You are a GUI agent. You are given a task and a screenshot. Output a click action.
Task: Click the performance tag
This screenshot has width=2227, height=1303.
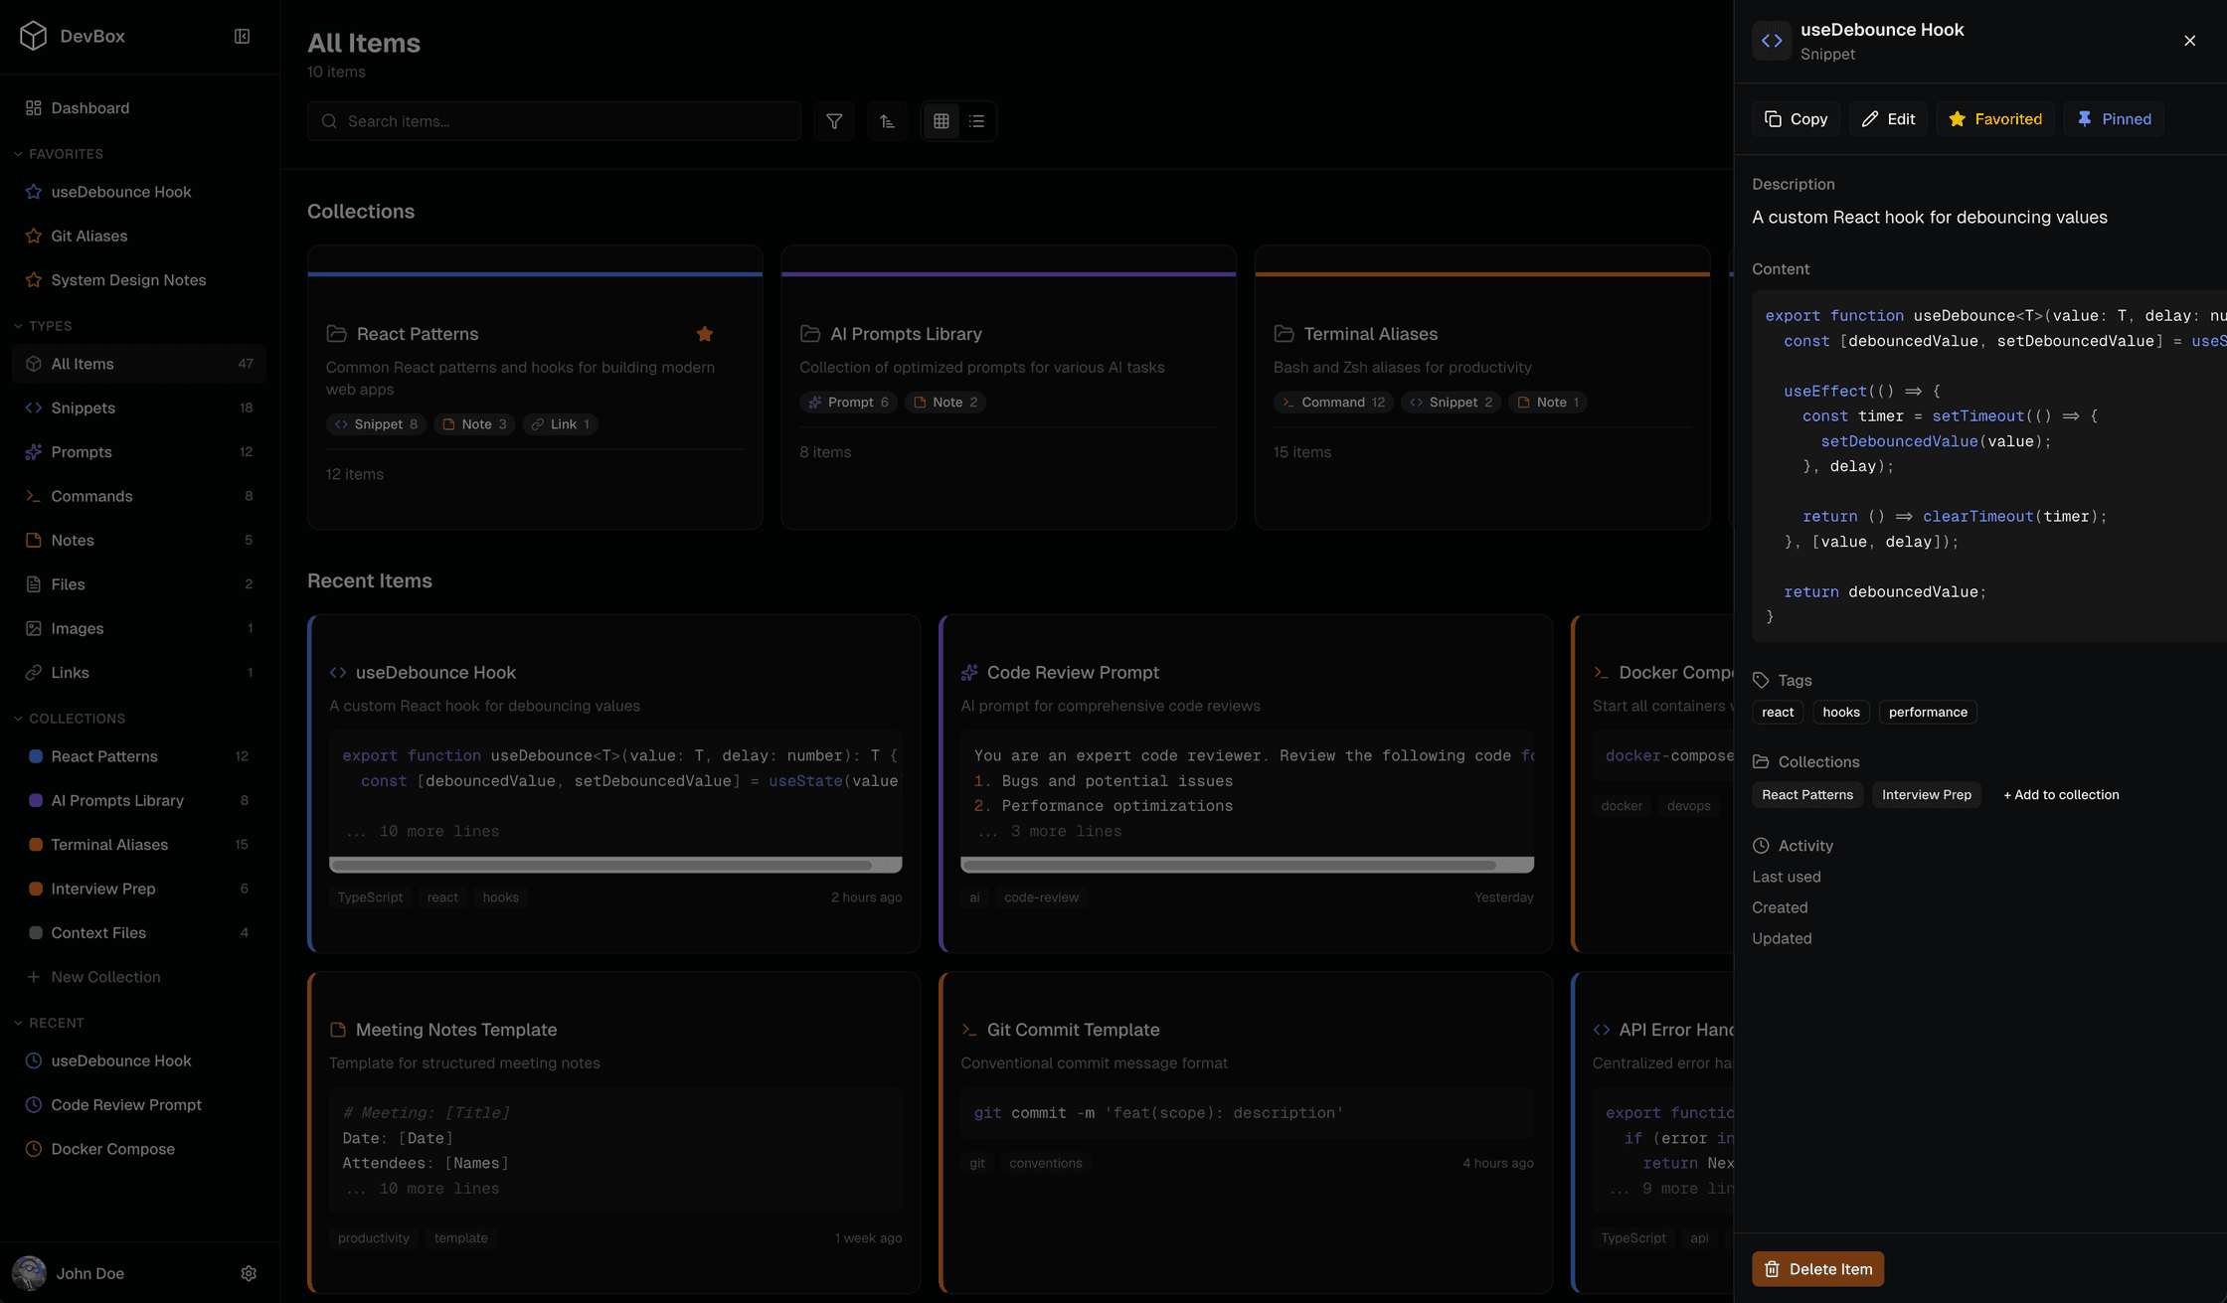point(1928,713)
